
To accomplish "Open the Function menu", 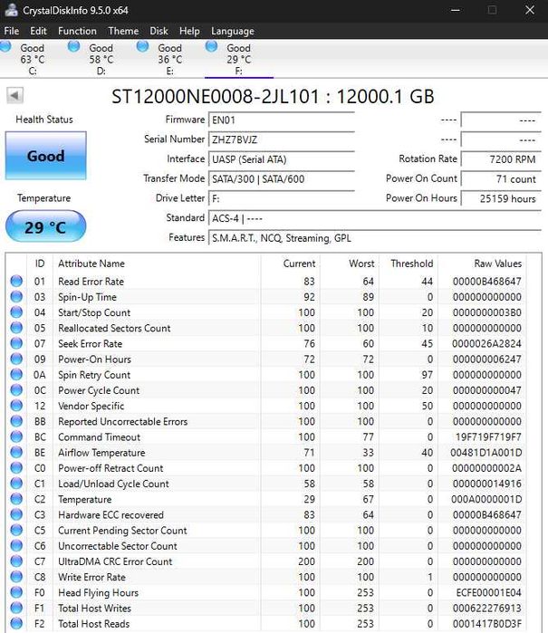I will click(x=77, y=31).
